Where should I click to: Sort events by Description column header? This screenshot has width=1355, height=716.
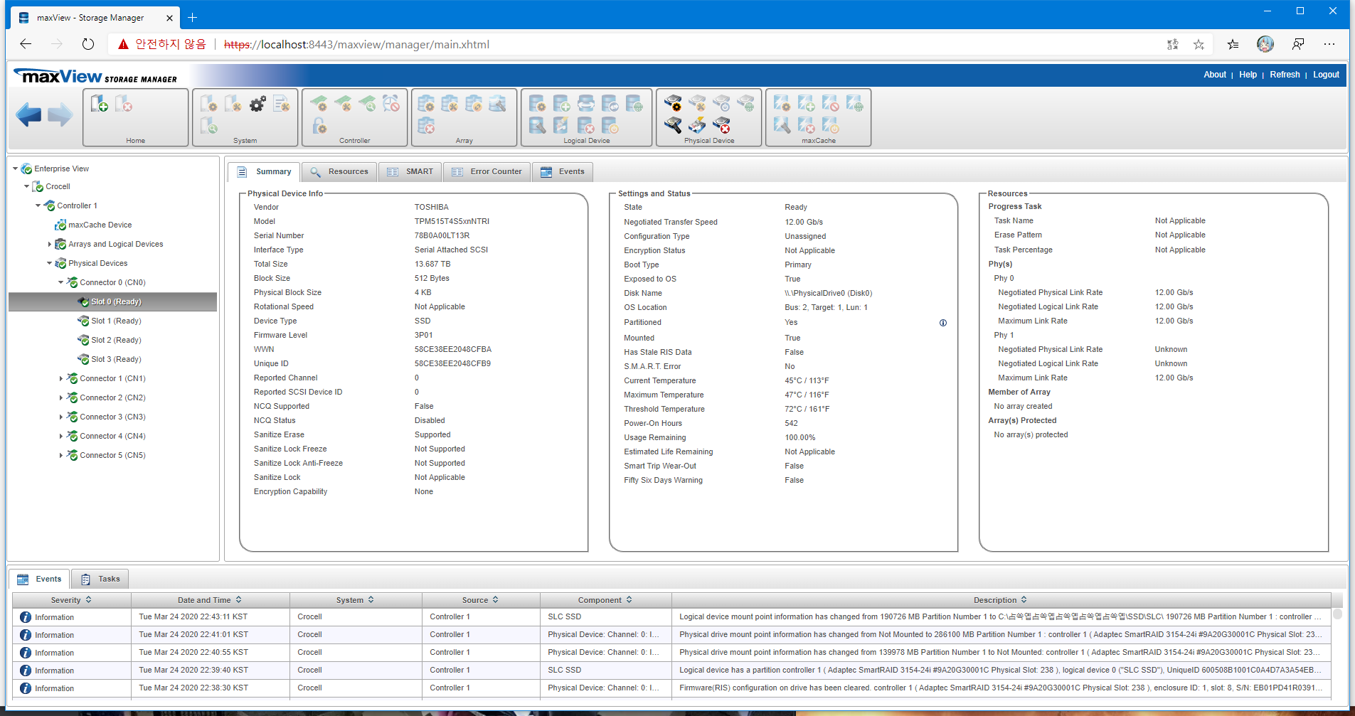pyautogui.click(x=1001, y=600)
